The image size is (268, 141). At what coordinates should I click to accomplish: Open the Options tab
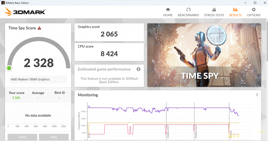[254, 12]
